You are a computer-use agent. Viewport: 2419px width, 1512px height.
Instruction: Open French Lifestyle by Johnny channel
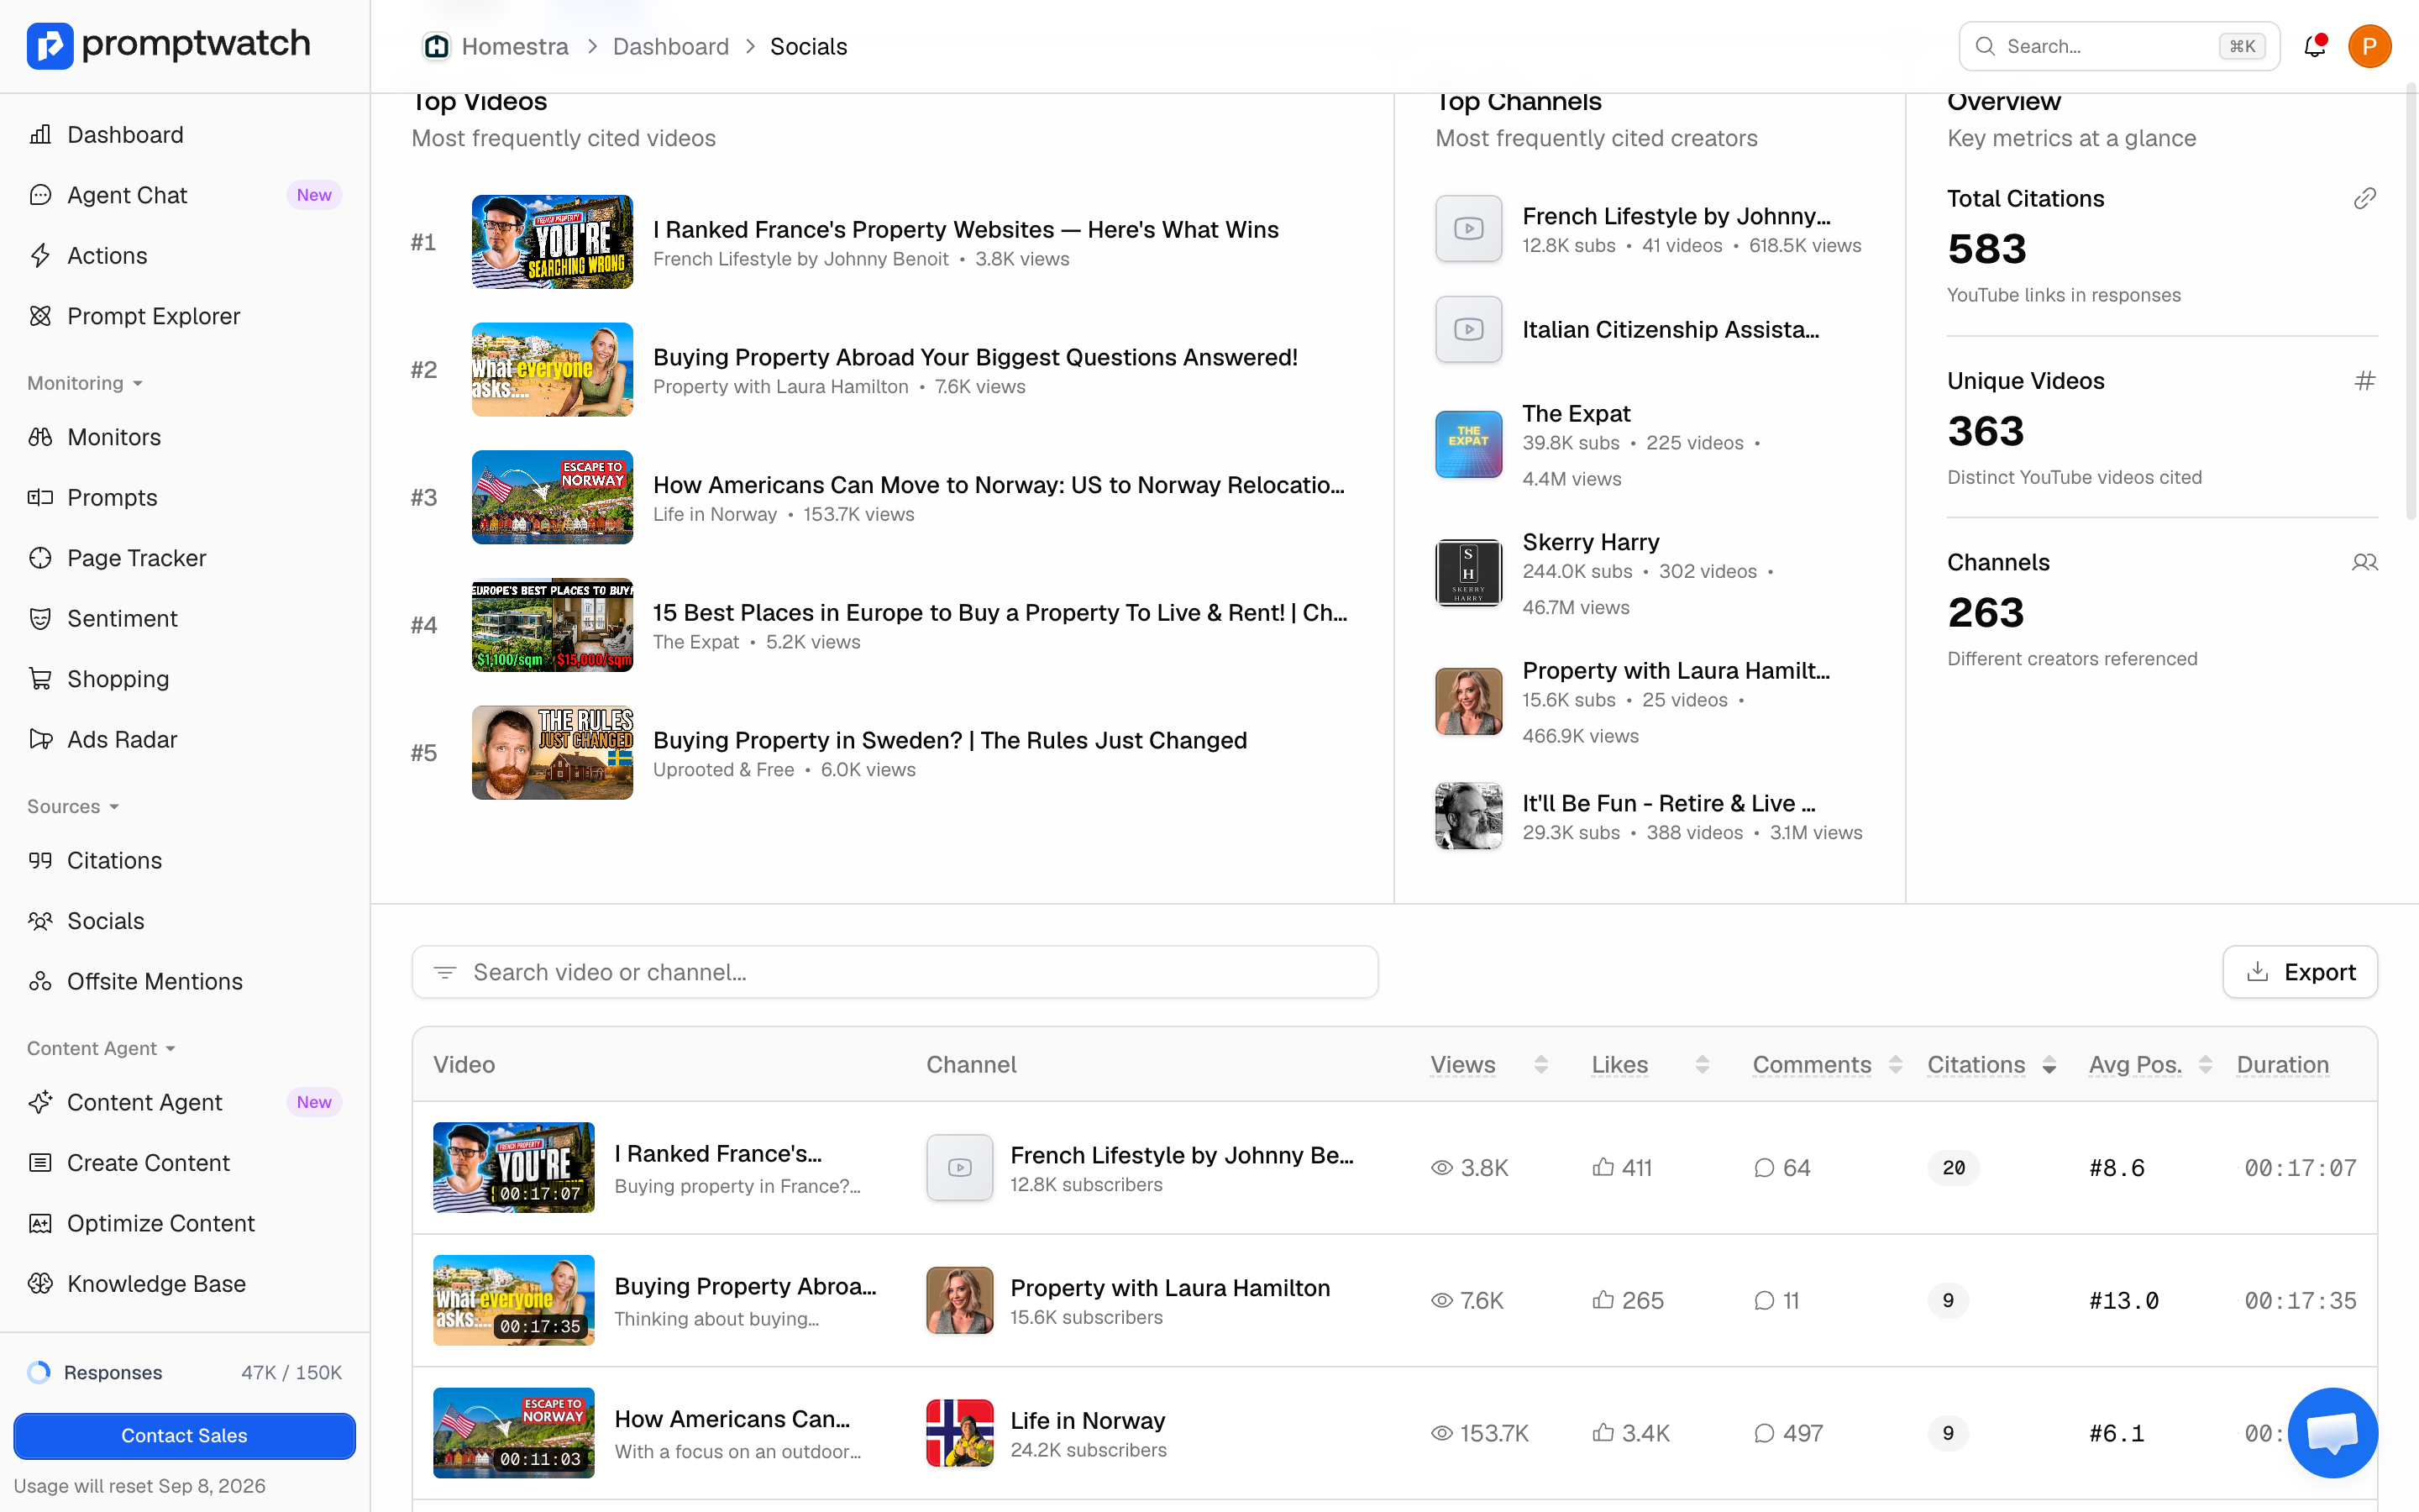(x=1677, y=216)
